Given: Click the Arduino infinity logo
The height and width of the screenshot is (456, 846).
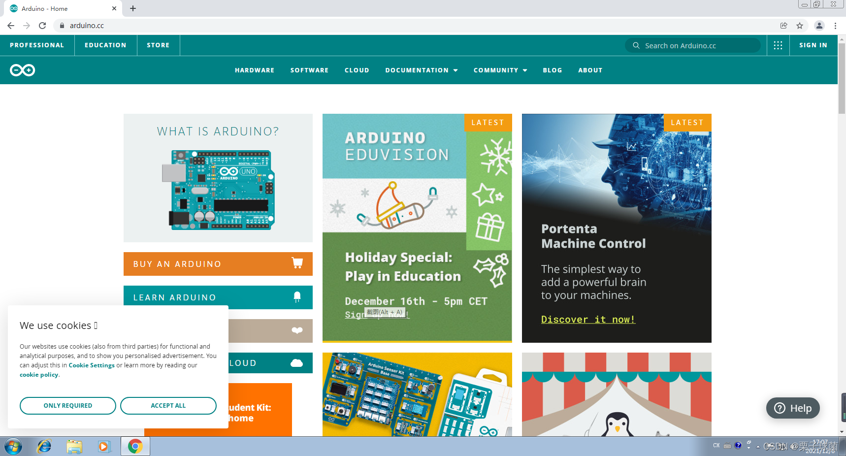Looking at the screenshot, I should point(23,70).
